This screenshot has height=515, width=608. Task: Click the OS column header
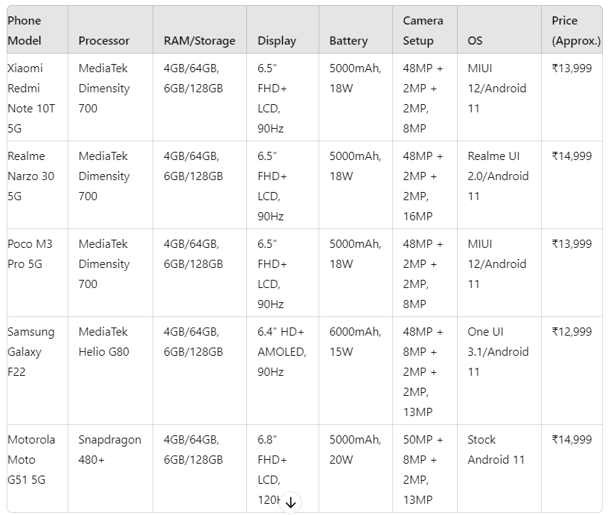tap(499, 30)
